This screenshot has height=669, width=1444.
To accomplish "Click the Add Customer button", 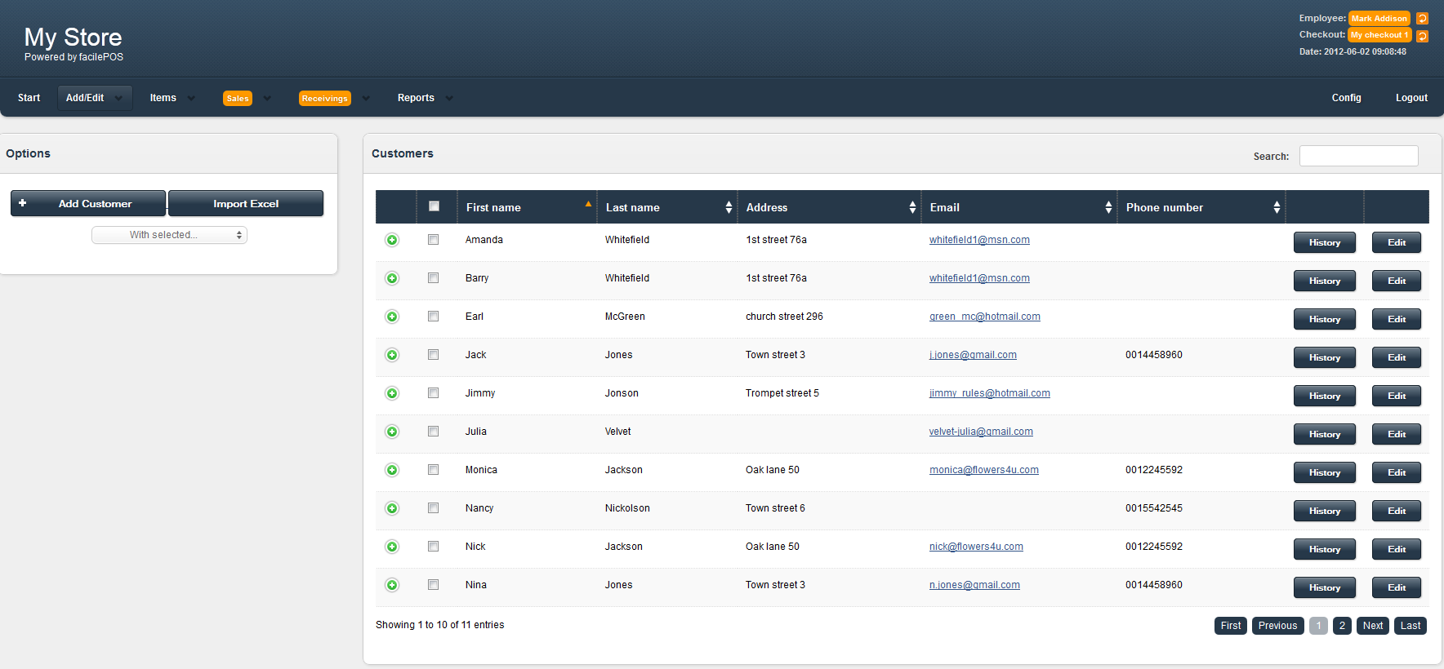I will (x=88, y=204).
